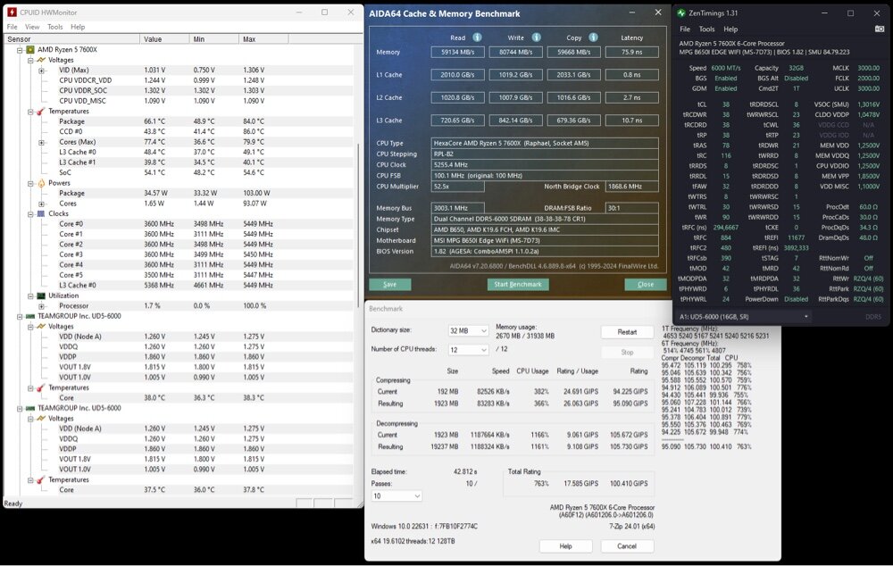This screenshot has height=566, width=893.
Task: Click the North Bridge Clock value 1868.6 MHz
Action: 631,187
